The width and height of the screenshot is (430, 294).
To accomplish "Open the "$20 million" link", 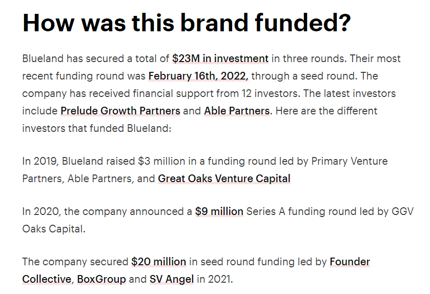I will 158,262.
